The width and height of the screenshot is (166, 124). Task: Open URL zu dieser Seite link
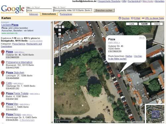(154, 18)
